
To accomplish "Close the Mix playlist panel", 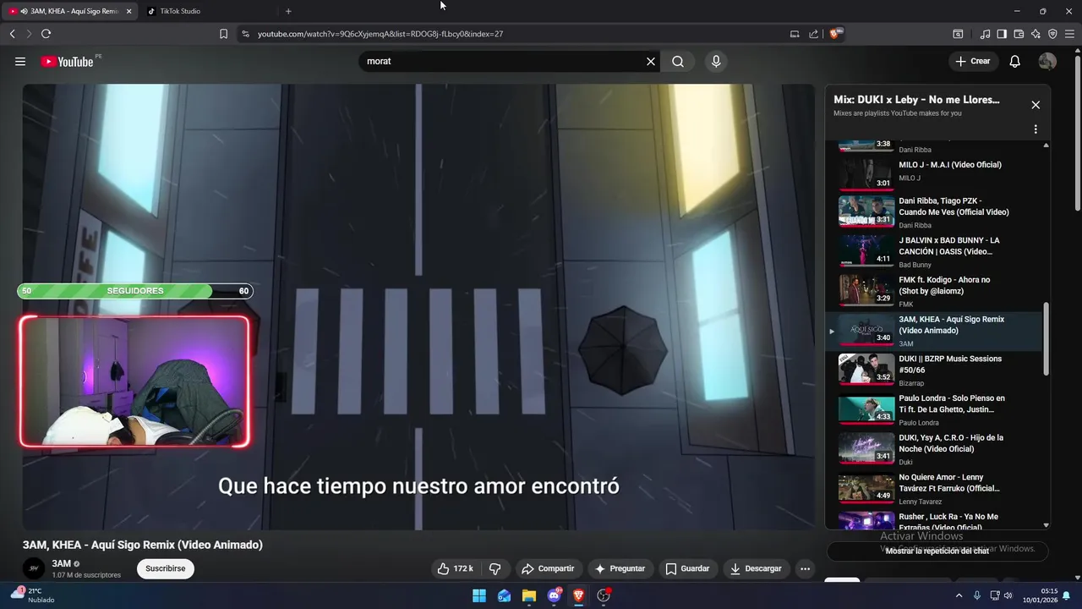I will [1036, 105].
